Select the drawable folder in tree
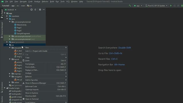 (16, 48)
